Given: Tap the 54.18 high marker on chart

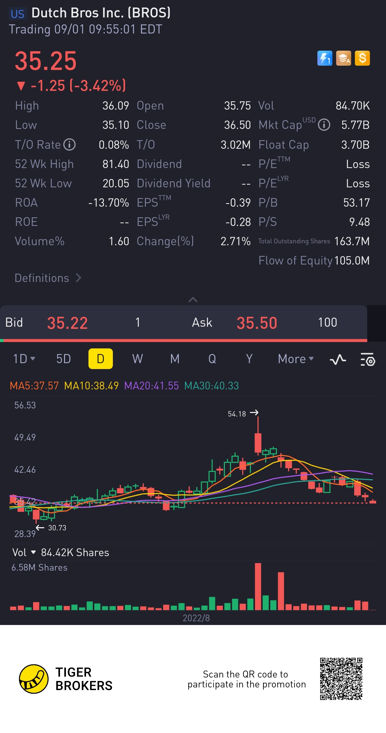Looking at the screenshot, I should coord(243,414).
